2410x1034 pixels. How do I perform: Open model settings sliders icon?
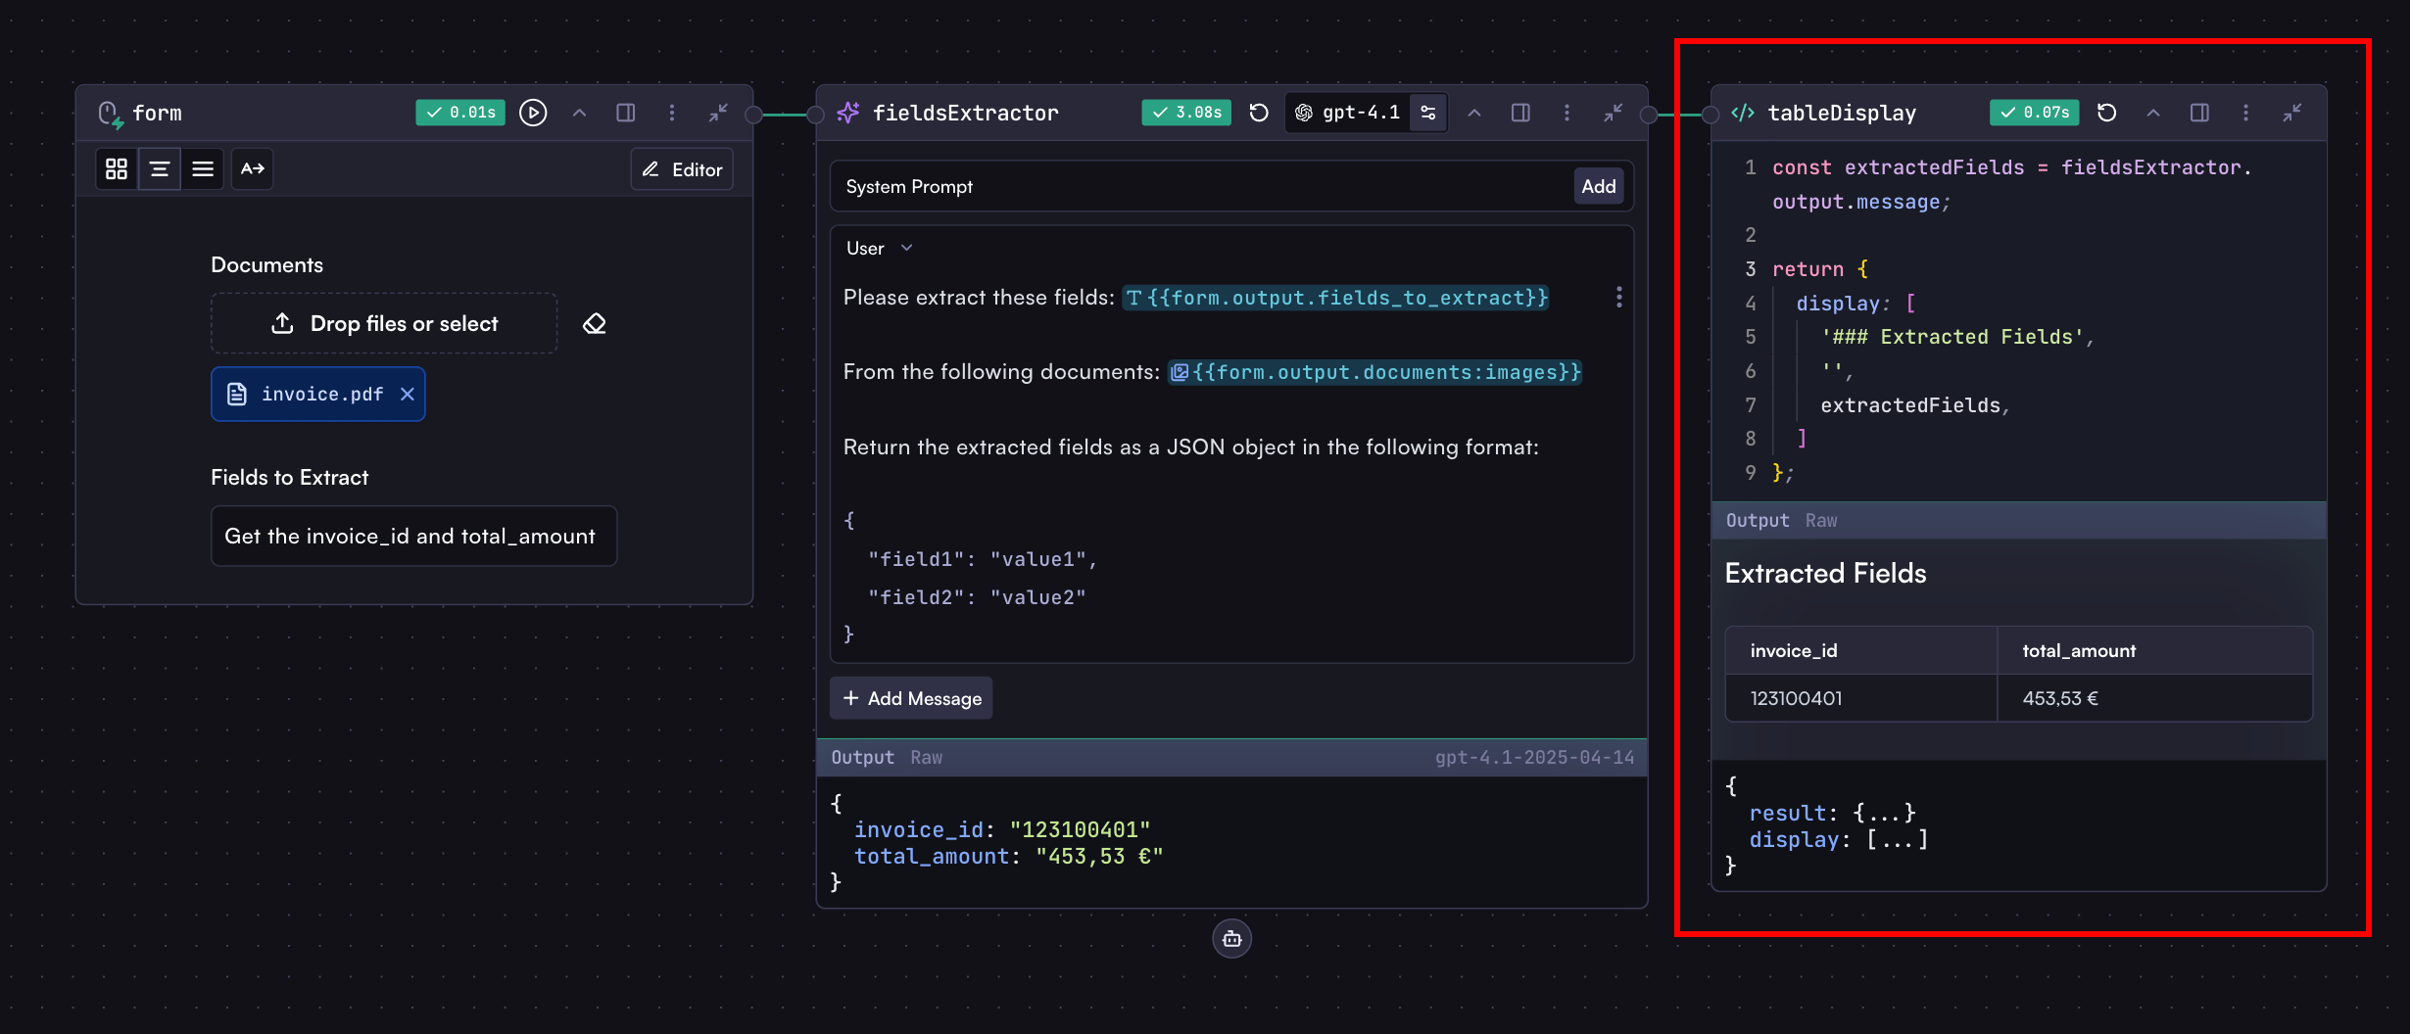click(x=1428, y=113)
